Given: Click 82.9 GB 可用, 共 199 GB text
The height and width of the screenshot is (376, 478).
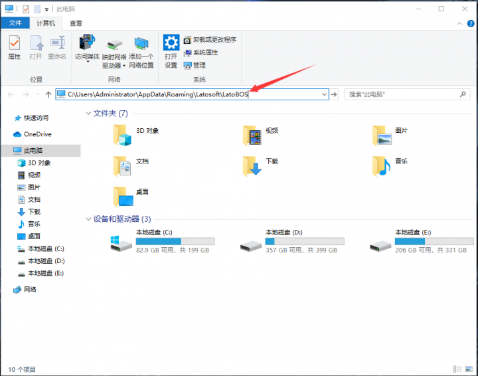Looking at the screenshot, I should 173,250.
